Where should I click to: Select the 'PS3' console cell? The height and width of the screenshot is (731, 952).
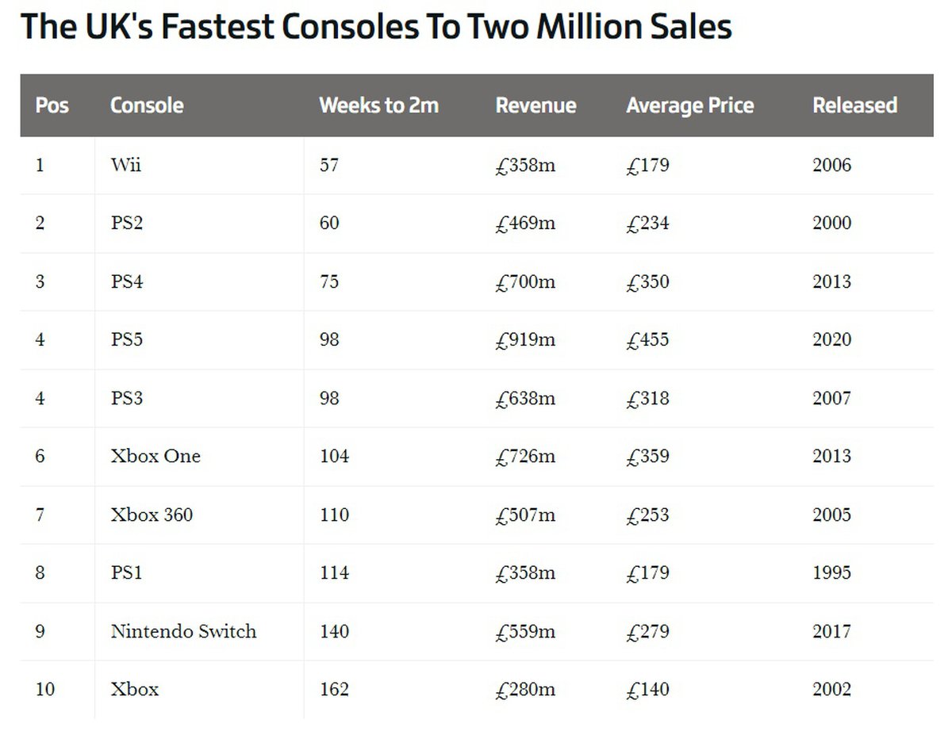[x=127, y=398]
